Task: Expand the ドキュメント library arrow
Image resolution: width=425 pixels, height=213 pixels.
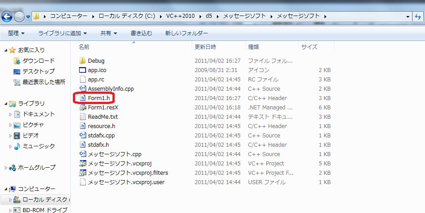Action: (x=11, y=114)
